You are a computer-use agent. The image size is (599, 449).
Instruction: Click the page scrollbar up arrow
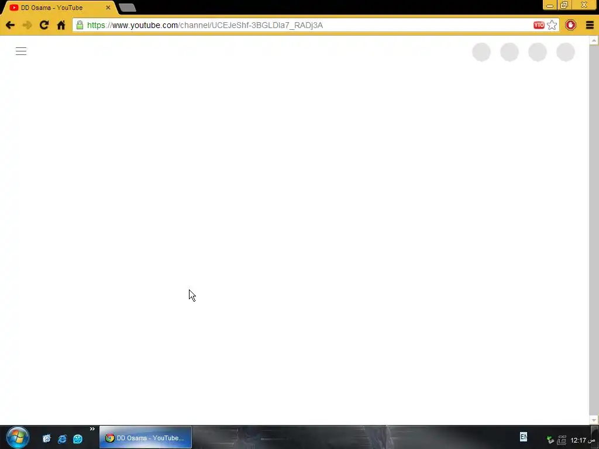tap(594, 40)
